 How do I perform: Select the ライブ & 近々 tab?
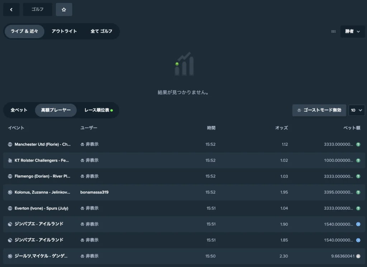[x=24, y=31]
